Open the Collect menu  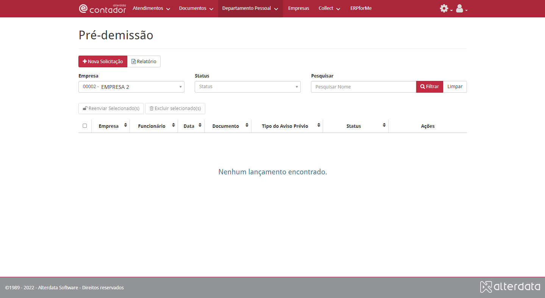(326, 8)
